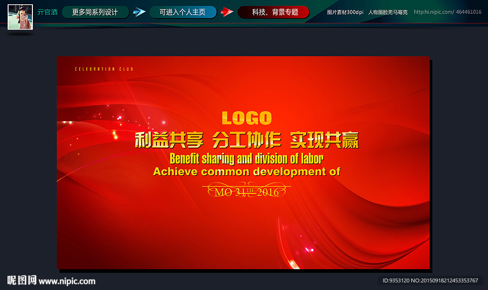Open the 可进入个人主页 button

pyautogui.click(x=183, y=12)
